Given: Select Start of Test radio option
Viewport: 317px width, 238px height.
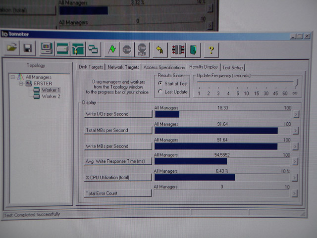Looking at the screenshot, I should pos(173,84).
